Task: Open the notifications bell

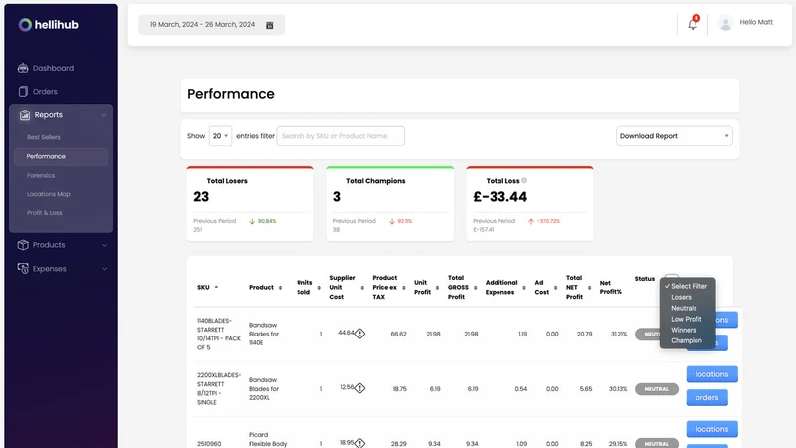Action: click(x=693, y=23)
